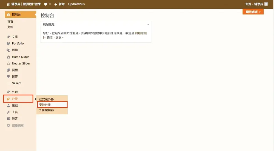Open the Home Slider menu label
Image resolution: width=274 pixels, height=151 pixels.
(20, 57)
